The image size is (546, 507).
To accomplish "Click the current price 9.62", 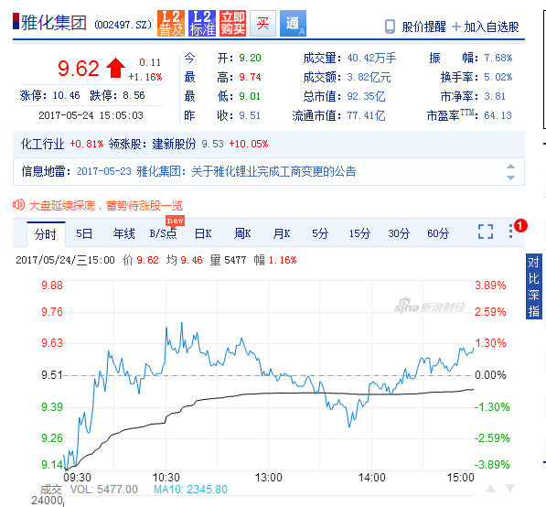I will point(79,68).
